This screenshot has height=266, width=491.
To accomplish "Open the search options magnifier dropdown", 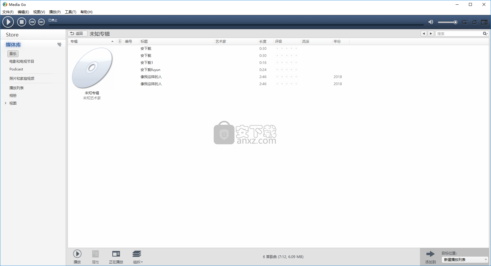I will [485, 34].
